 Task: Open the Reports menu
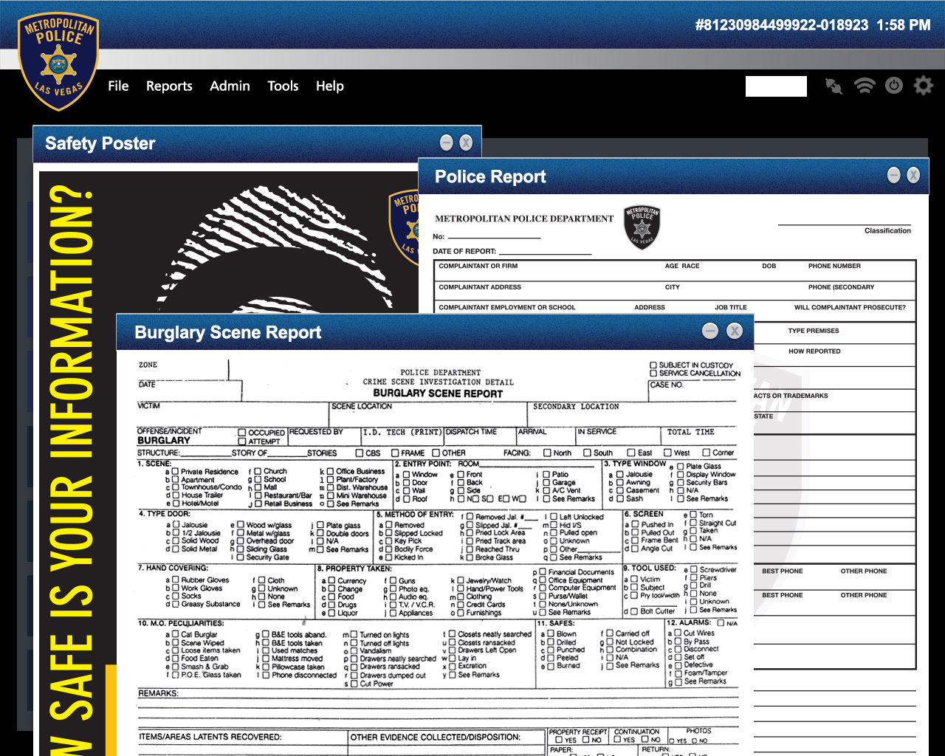tap(169, 86)
